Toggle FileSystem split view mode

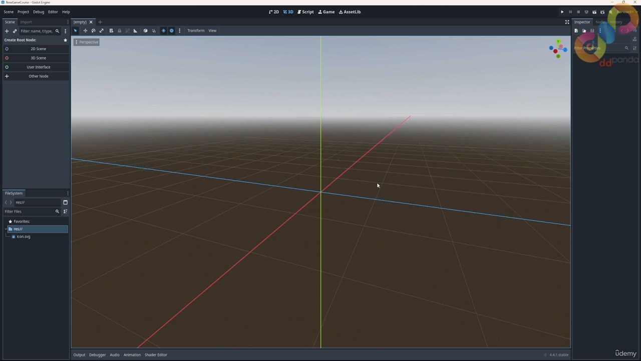(65, 203)
